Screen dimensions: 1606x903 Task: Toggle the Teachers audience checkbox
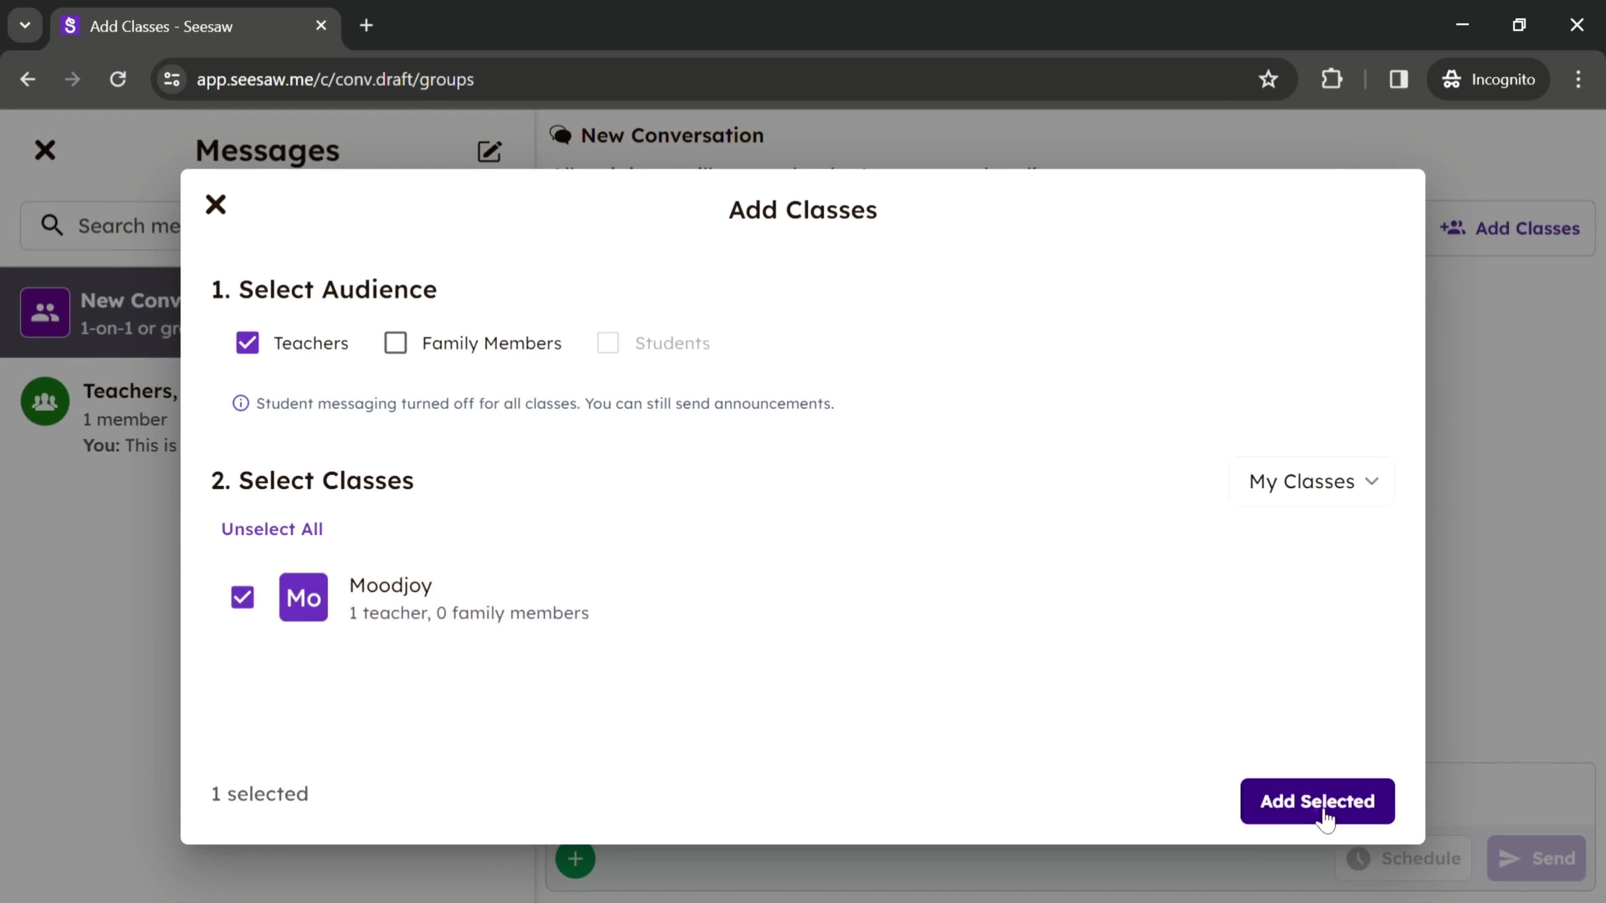point(248,343)
